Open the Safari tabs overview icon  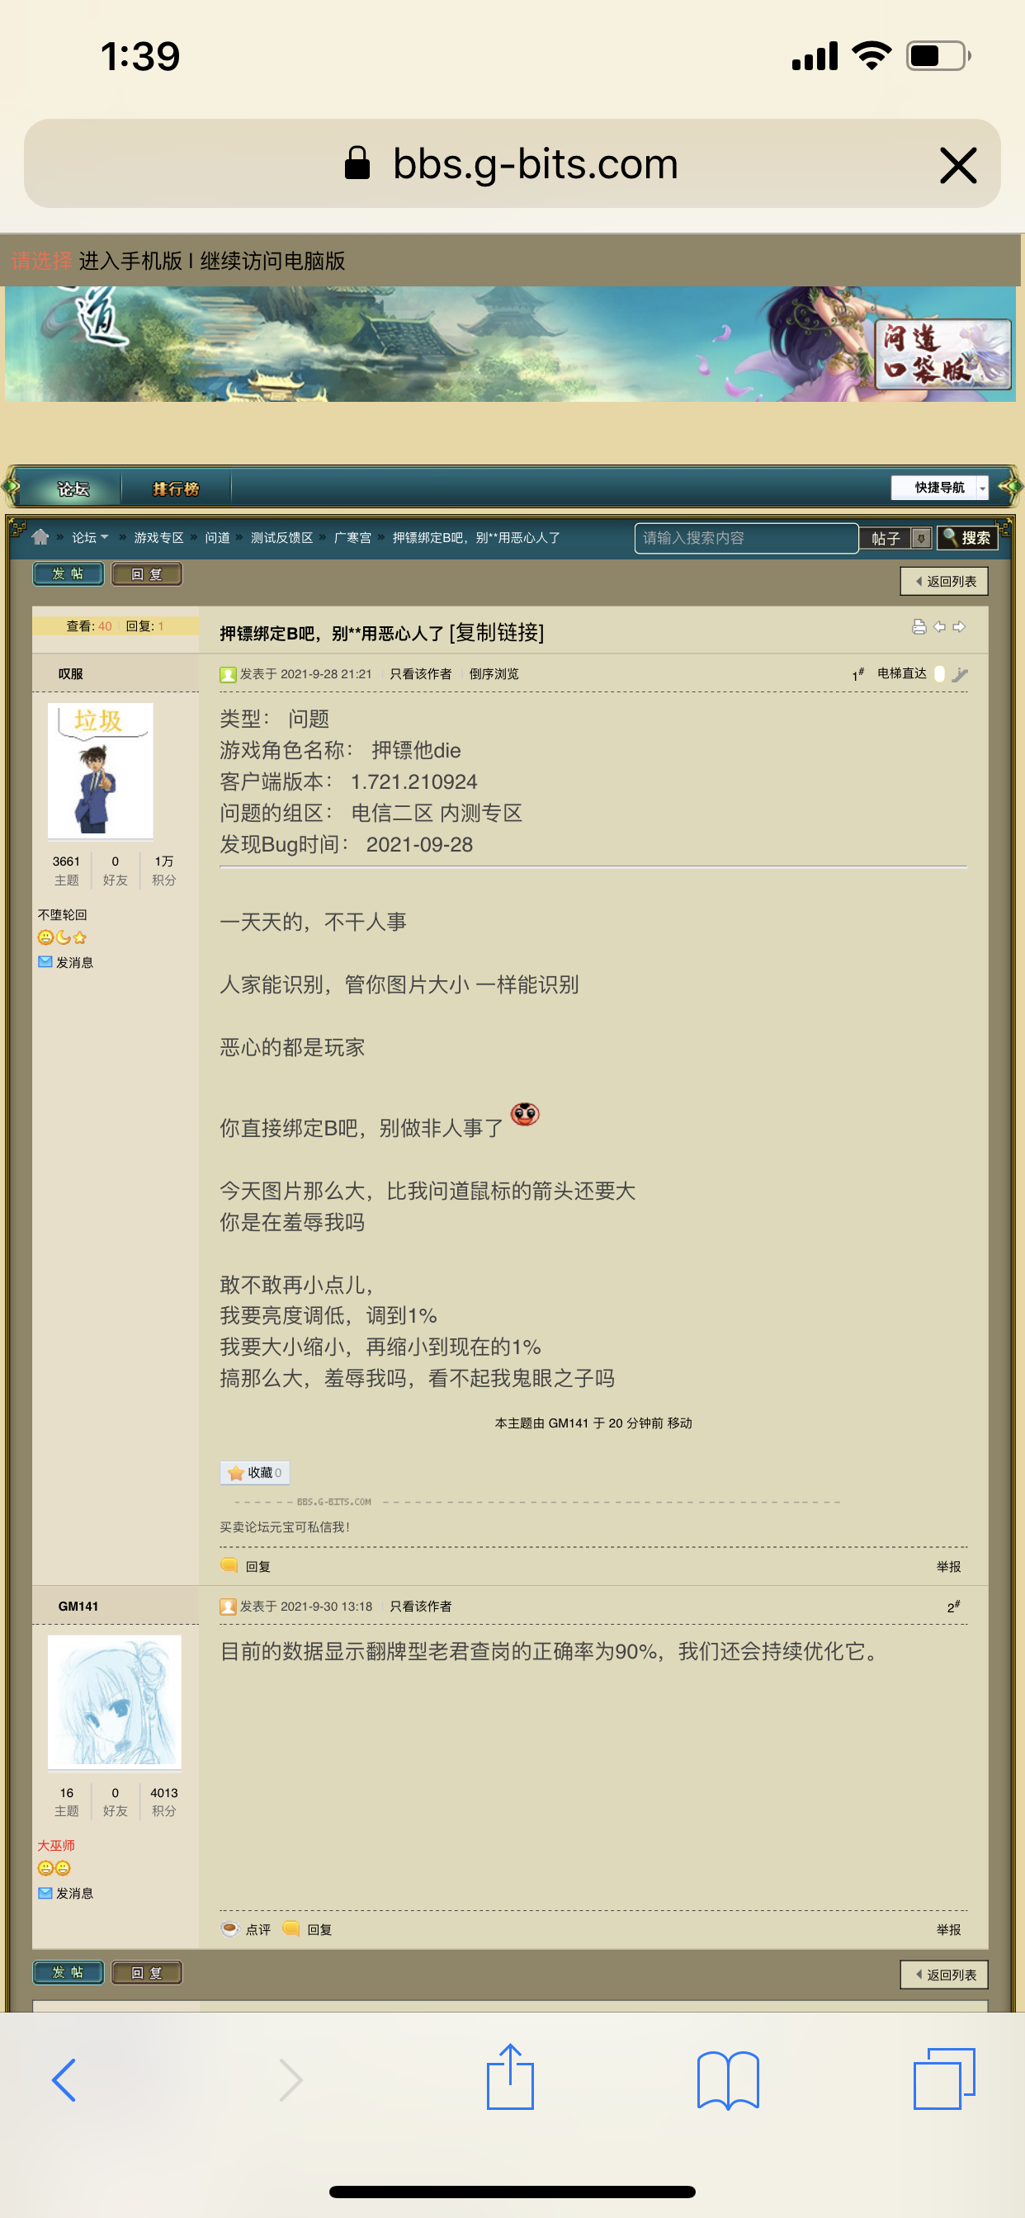(943, 2078)
